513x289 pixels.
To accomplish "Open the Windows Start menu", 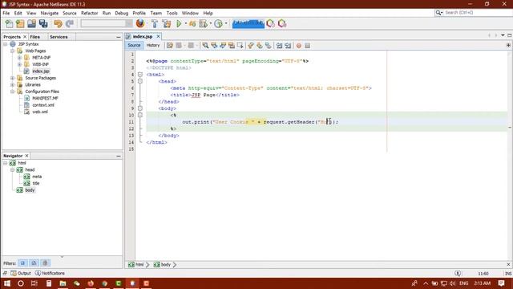I will 7,283.
